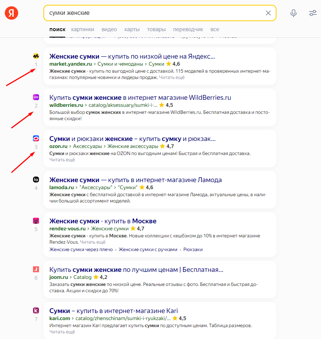Click the Joom favicon of result 6

(x=36, y=269)
